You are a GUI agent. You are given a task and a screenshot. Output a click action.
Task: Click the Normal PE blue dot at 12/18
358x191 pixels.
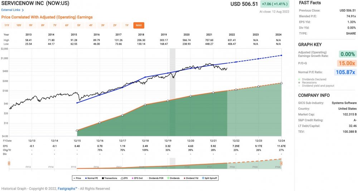point(145,77)
